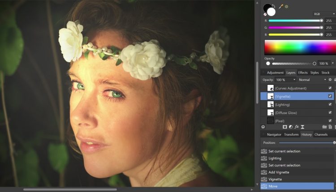Image resolution: width=336 pixels, height=192 pixels.
Task: Switch to the Layers tab
Action: pos(291,73)
